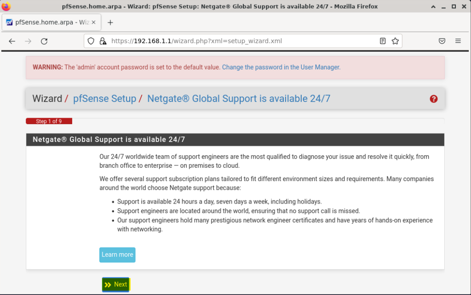Click the Learn more button

117,255
